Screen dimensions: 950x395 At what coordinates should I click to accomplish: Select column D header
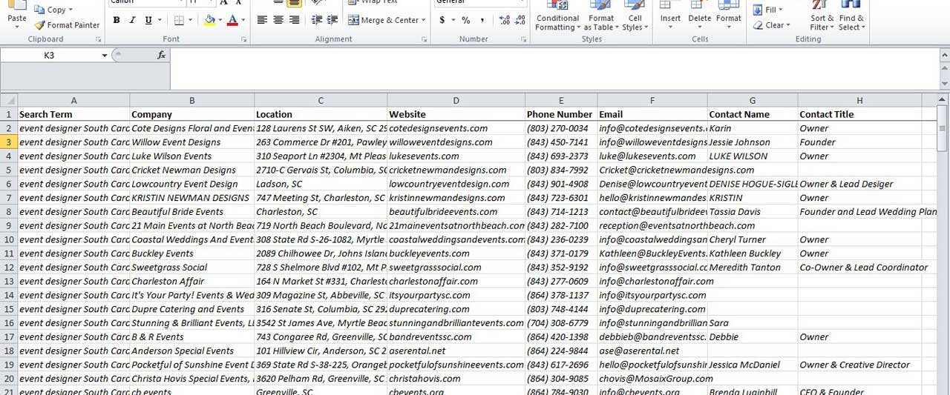[456, 100]
